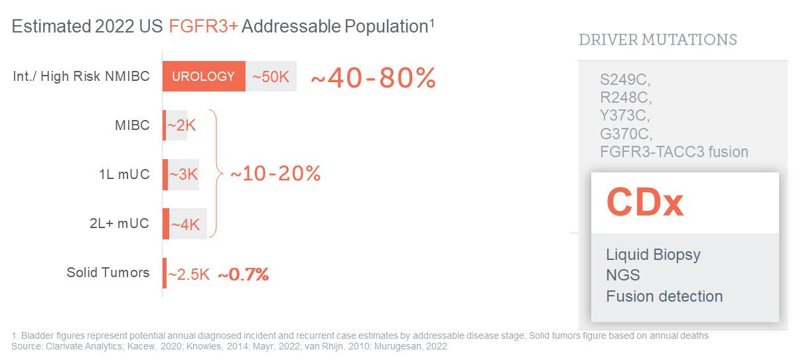Click the S249C mutation entry
Screen dimensions: 805x364
click(x=625, y=80)
